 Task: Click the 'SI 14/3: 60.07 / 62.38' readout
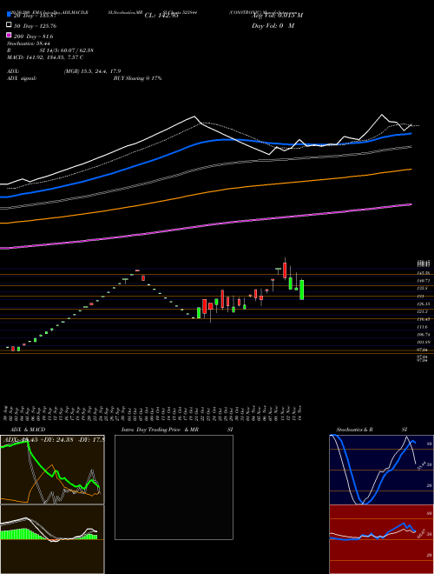[x=66, y=50]
